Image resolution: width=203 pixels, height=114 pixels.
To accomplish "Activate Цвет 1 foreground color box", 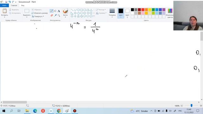I will [x=121, y=13].
